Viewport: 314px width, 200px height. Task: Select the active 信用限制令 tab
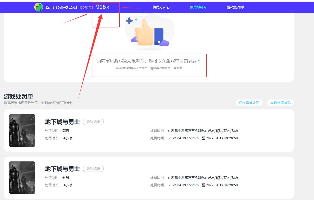tap(198, 7)
